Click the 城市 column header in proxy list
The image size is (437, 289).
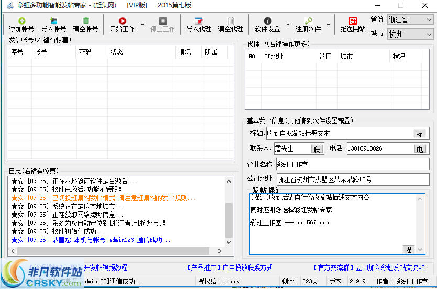tap(363, 56)
